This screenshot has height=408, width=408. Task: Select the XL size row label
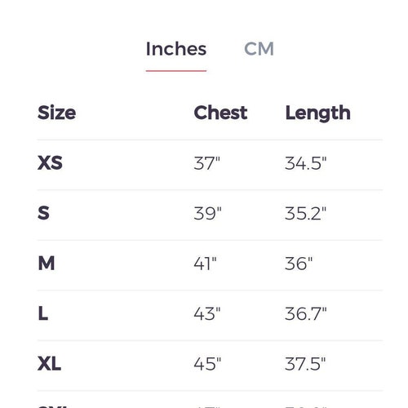pyautogui.click(x=49, y=364)
